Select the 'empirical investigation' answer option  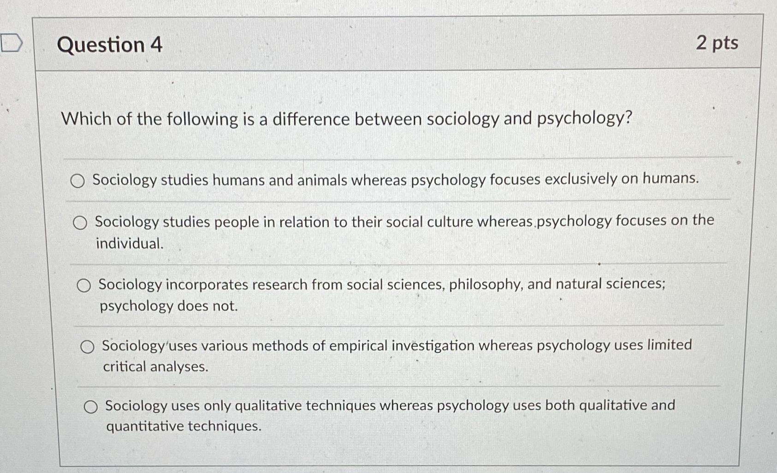coord(89,346)
